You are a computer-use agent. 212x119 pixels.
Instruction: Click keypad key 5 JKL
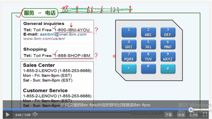[x=148, y=44]
